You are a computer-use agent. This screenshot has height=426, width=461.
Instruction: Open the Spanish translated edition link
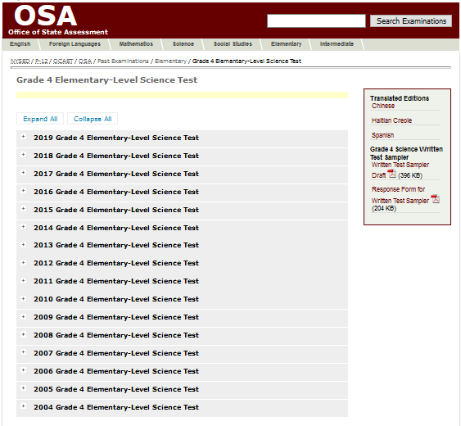tap(382, 135)
